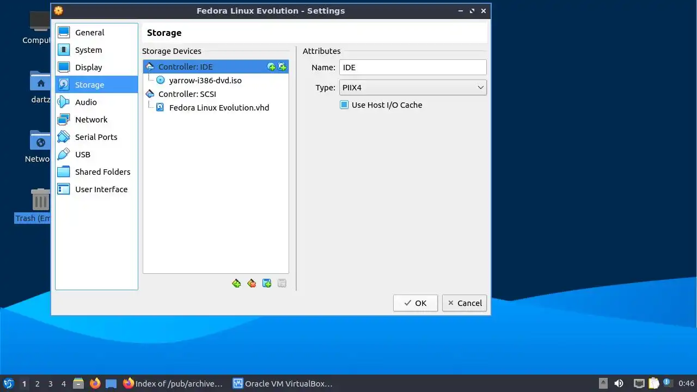Click the Add Controller icon below the list

236,284
